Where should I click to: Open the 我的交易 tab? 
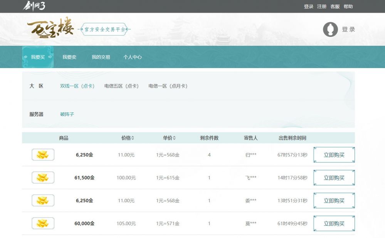[x=101, y=57]
